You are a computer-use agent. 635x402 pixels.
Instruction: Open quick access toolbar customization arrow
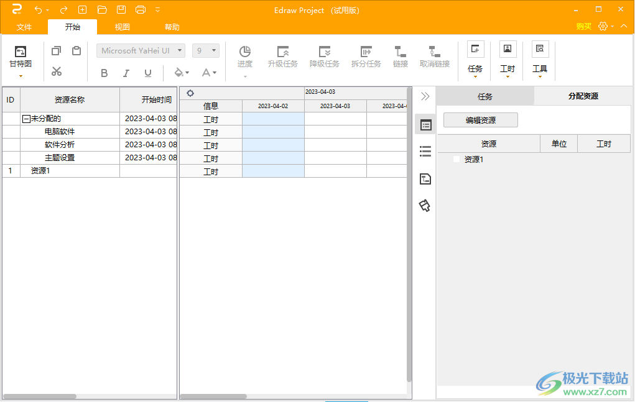[157, 10]
